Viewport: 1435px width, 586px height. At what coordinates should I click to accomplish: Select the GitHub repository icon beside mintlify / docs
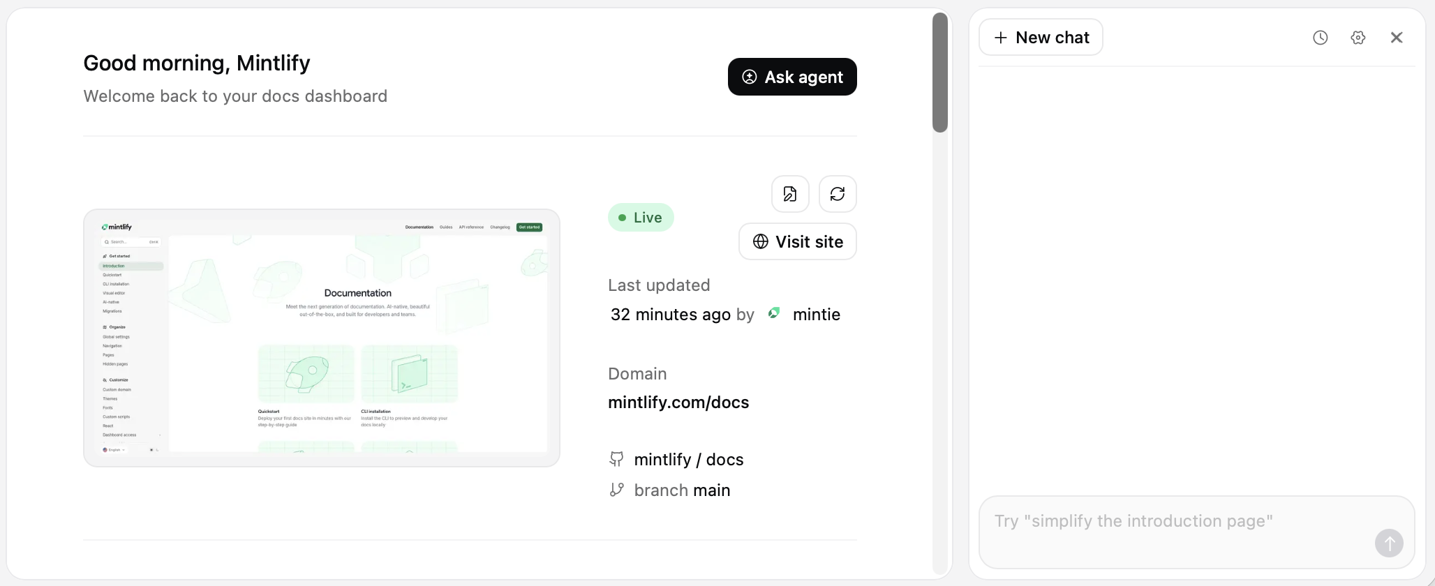(616, 459)
